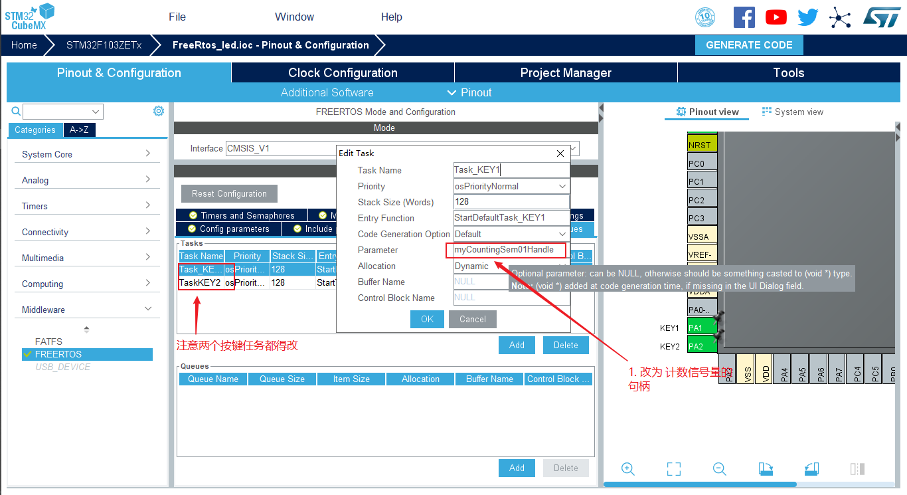This screenshot has height=495, width=907.
Task: Click the zoom-out magnifier icon under pinout
Action: click(719, 468)
